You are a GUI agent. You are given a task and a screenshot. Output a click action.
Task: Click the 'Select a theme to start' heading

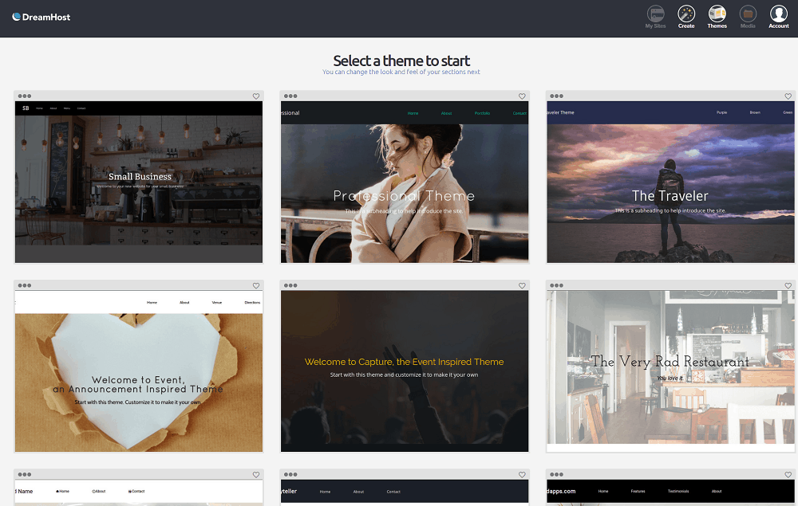click(x=401, y=61)
